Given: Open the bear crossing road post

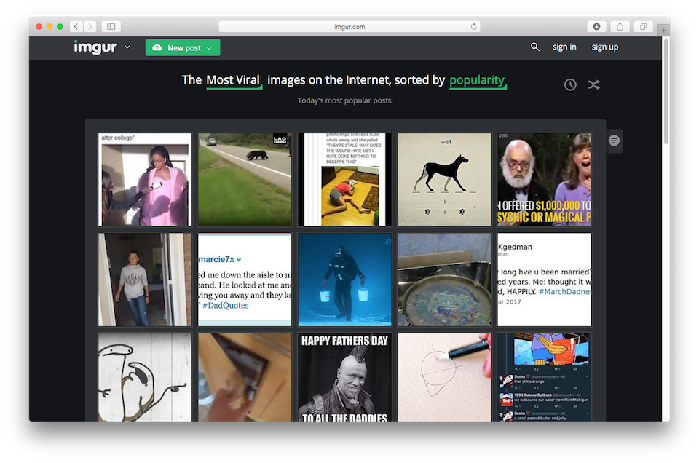Looking at the screenshot, I should (245, 180).
